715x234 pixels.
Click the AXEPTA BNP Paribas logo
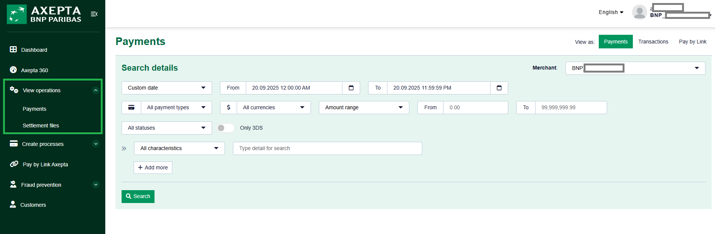click(x=44, y=14)
